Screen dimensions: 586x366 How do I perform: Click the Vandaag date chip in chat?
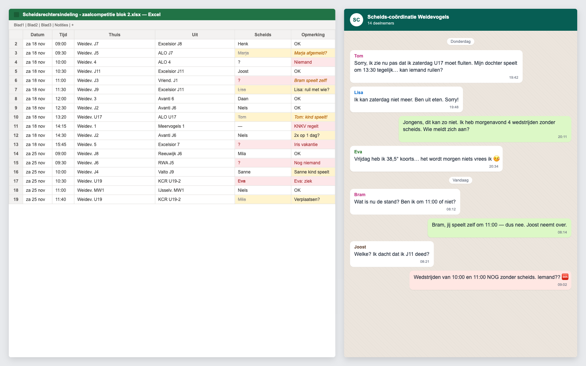click(460, 180)
